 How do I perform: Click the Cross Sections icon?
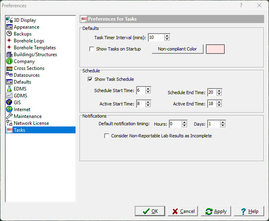click(9, 68)
